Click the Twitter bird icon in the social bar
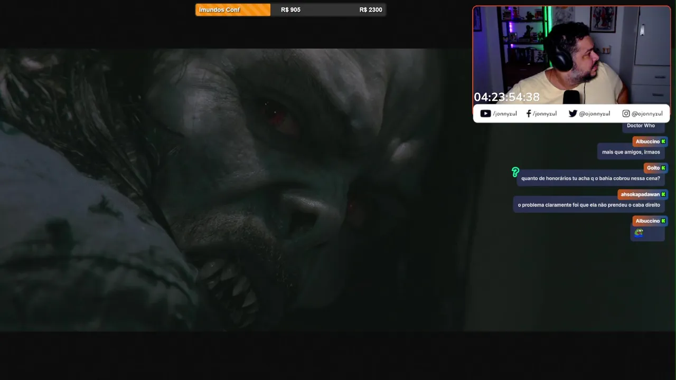Viewport: 676px width, 380px height. coord(572,113)
